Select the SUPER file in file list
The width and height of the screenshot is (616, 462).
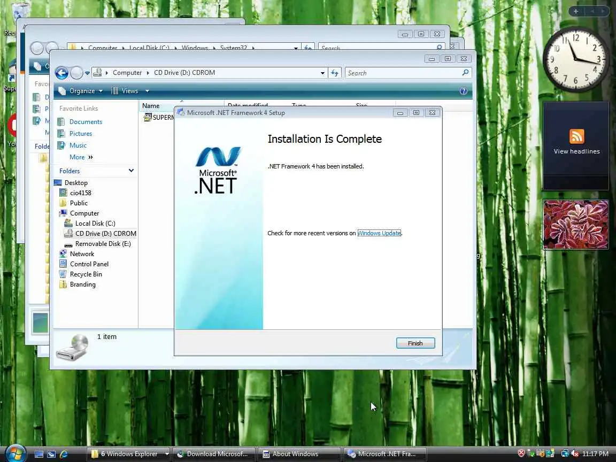tap(159, 118)
